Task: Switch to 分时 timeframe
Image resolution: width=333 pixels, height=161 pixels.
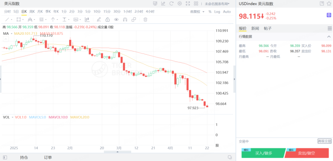Action: 8,12
